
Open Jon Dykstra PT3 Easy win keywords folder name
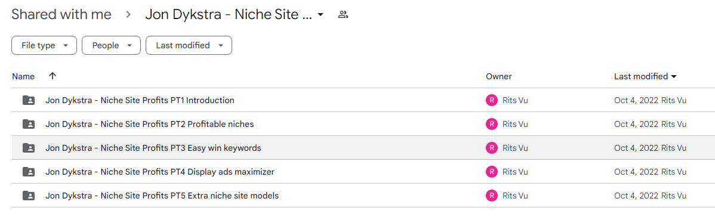click(153, 148)
